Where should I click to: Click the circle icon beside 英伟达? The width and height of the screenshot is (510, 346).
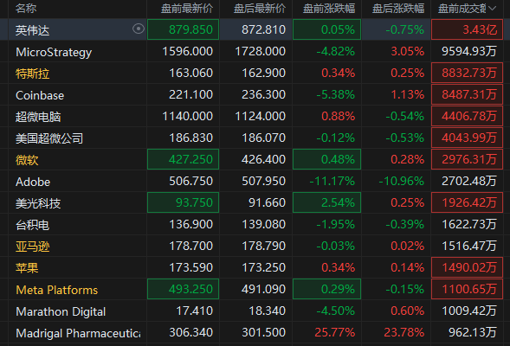pyautogui.click(x=139, y=29)
